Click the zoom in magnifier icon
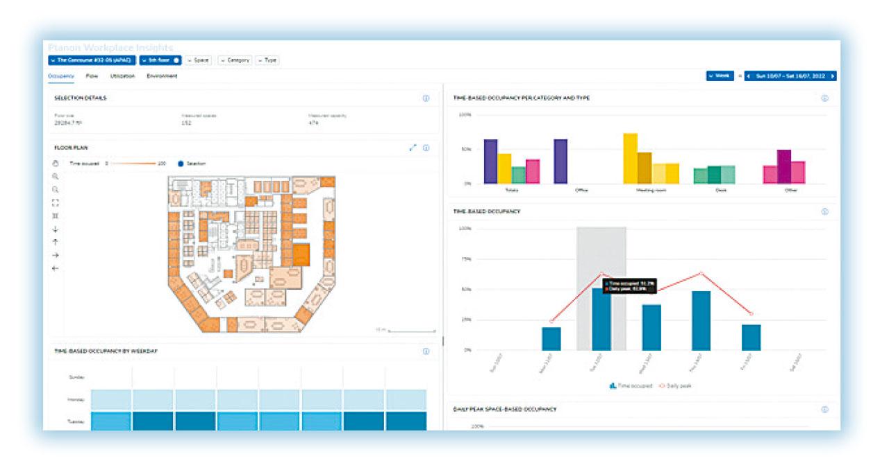 (x=56, y=177)
